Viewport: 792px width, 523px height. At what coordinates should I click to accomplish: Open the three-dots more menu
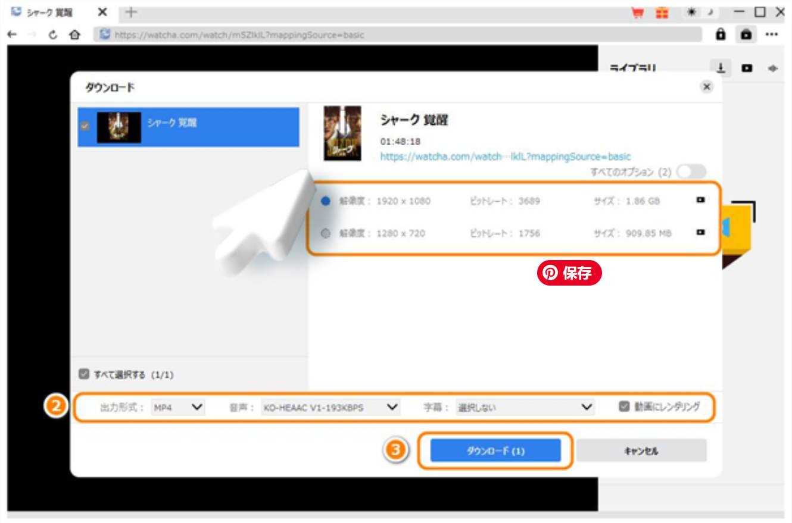click(x=772, y=35)
